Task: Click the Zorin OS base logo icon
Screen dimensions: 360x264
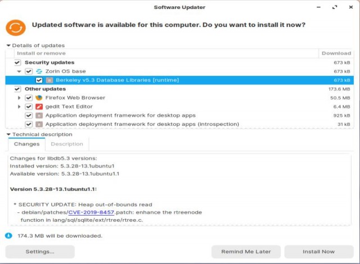Action: pyautogui.click(x=39, y=71)
